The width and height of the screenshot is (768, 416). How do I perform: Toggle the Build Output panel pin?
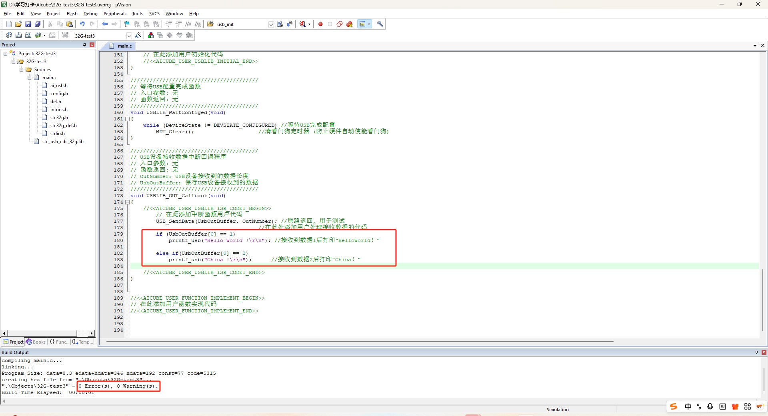[x=756, y=352]
